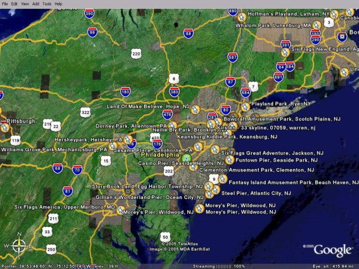This screenshot has height=269, width=359.
Task: Click the pushpin beside the Pittsburgh label
Action: click(x=4, y=127)
